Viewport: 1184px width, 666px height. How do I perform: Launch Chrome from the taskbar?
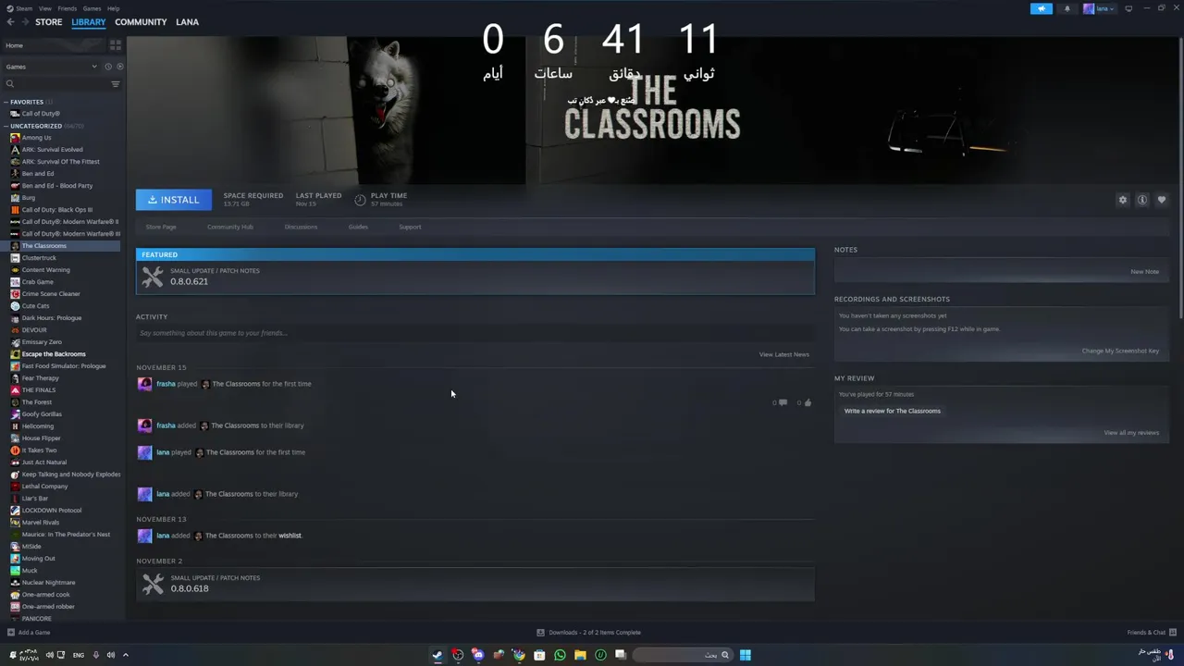click(x=519, y=655)
